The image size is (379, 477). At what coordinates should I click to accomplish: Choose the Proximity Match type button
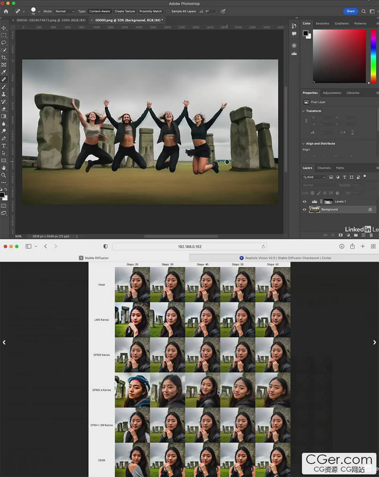[x=151, y=11]
